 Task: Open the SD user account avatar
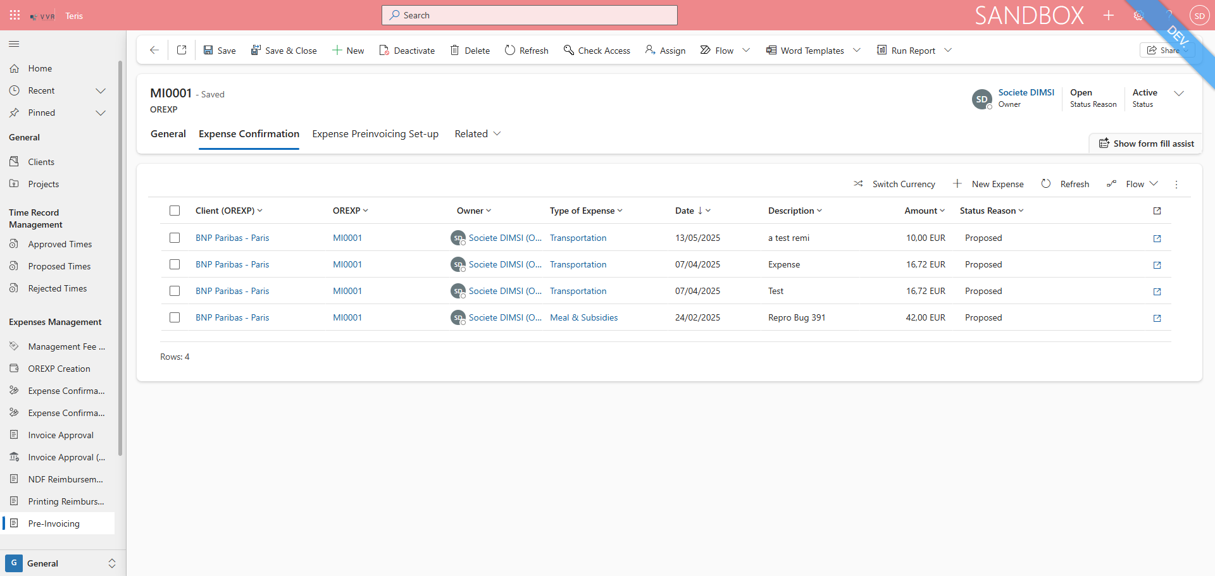click(1199, 16)
